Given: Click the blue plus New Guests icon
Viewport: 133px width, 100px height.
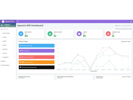Looking at the screenshot, I should 21,34.
